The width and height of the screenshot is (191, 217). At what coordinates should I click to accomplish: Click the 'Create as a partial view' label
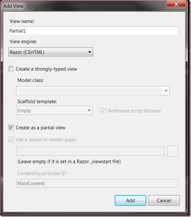[x=40, y=128]
